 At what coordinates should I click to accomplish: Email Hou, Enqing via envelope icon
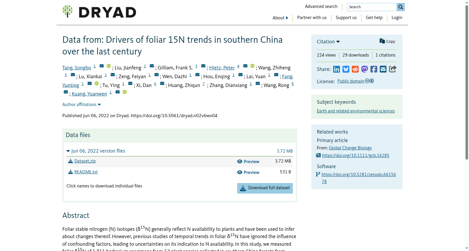pos(240,75)
